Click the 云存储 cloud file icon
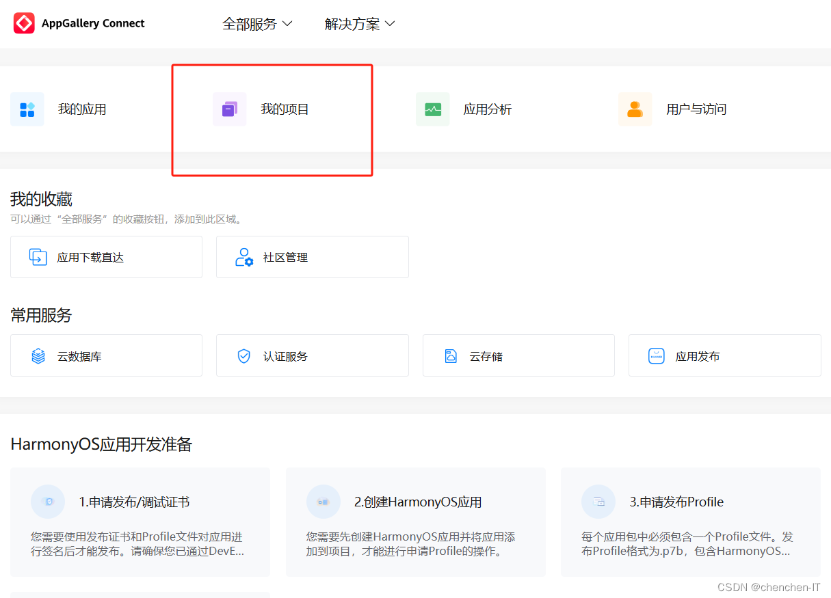The image size is (831, 598). point(451,356)
